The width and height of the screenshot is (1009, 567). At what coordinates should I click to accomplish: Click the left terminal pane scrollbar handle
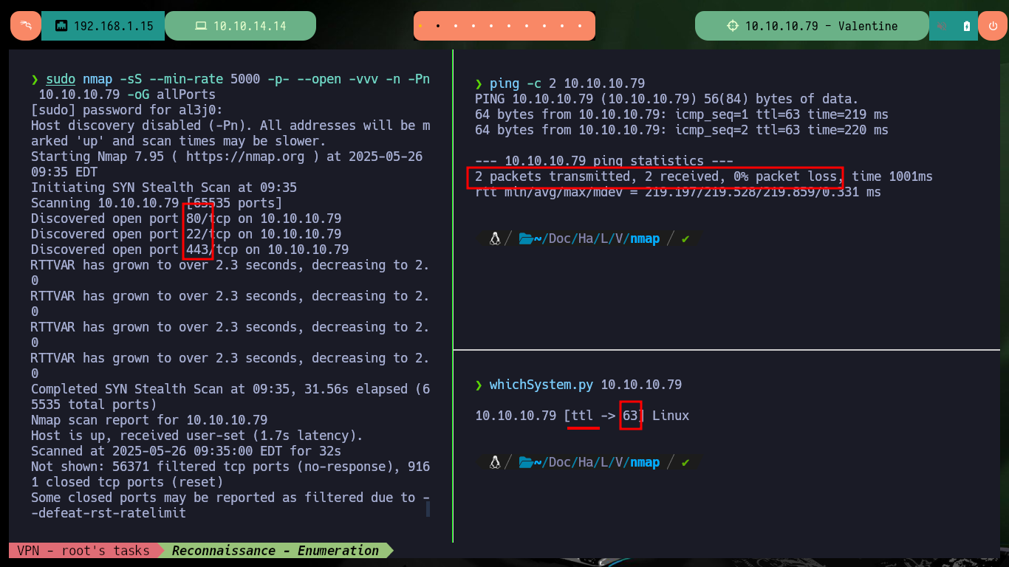pyautogui.click(x=428, y=508)
